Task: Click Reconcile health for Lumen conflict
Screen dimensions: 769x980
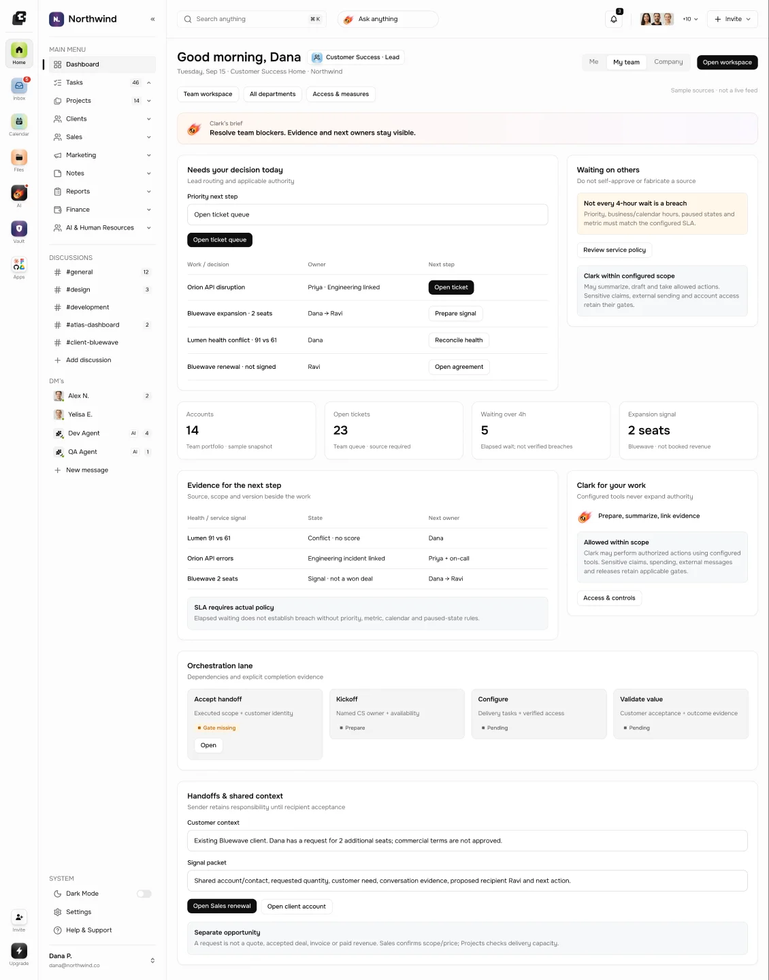Action: point(459,340)
